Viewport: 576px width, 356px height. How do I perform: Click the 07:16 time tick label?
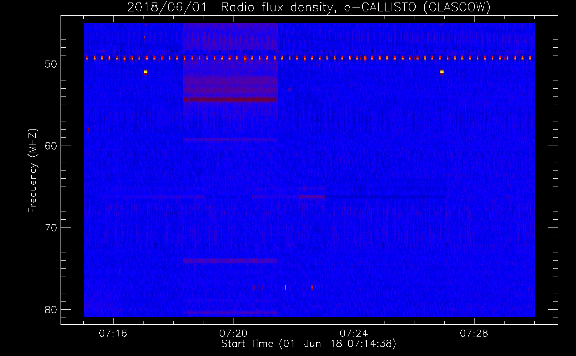tap(113, 334)
